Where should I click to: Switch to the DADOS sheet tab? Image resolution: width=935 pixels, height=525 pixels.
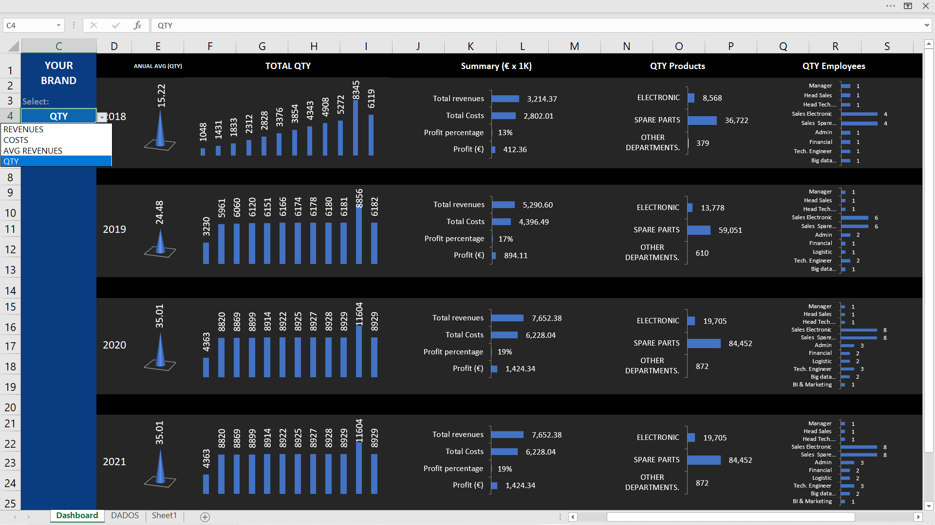coord(125,516)
